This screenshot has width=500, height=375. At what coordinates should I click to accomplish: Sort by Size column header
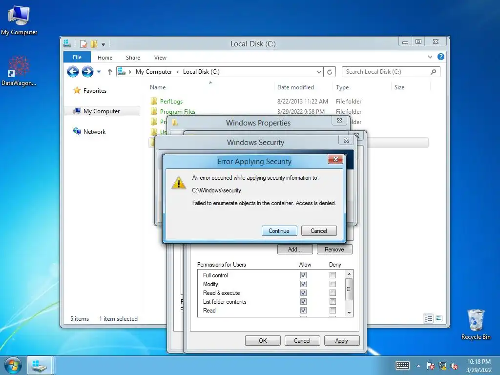tap(399, 87)
